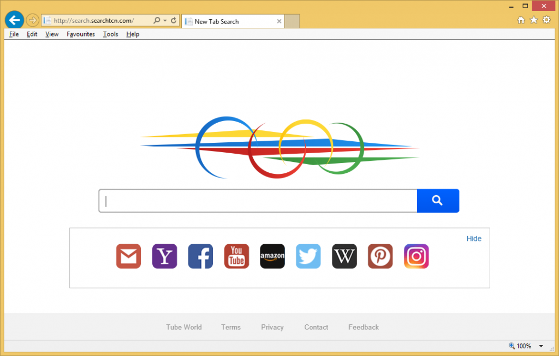Open favourites star icon
Screen dimensions: 559x356
(x=534, y=20)
